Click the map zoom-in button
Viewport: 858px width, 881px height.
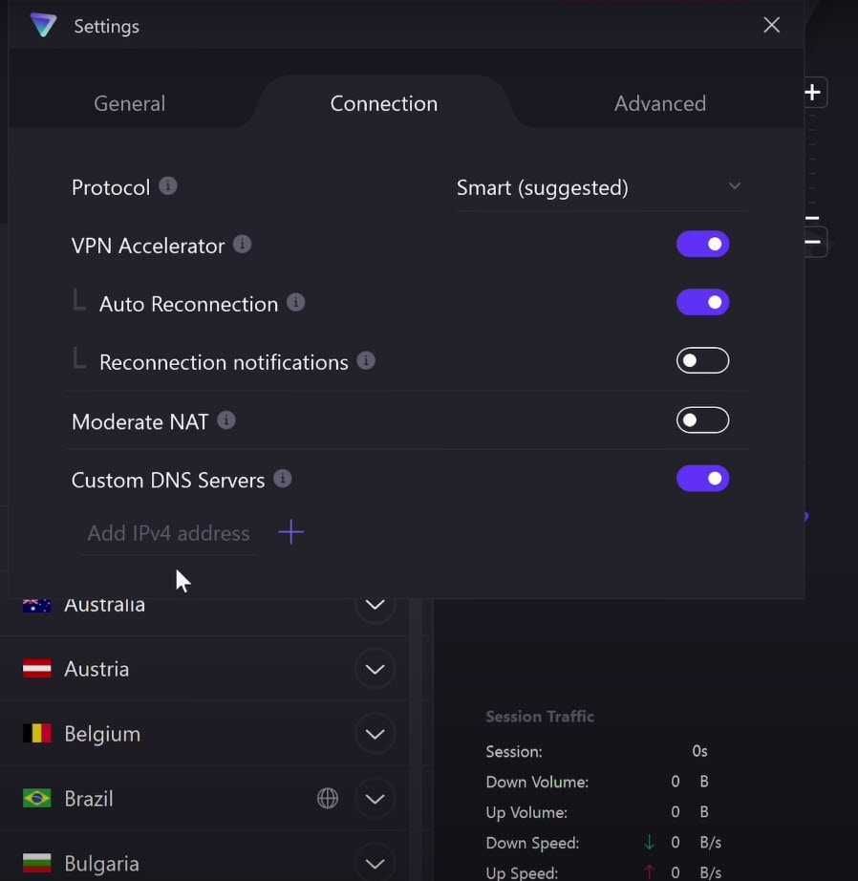pyautogui.click(x=812, y=92)
